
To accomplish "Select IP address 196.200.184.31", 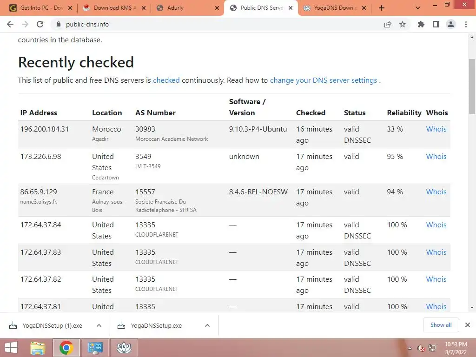I will (45, 129).
